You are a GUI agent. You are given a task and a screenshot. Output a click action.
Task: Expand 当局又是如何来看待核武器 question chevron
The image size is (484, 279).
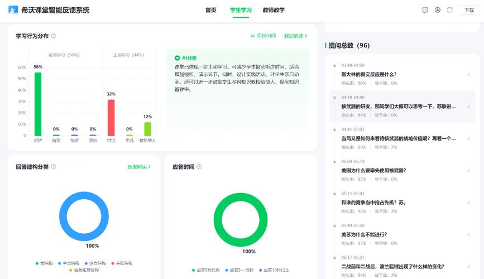(468, 138)
